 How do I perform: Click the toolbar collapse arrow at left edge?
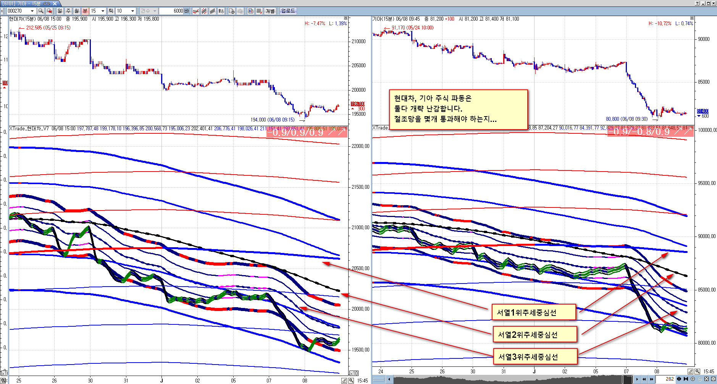click(x=2, y=11)
